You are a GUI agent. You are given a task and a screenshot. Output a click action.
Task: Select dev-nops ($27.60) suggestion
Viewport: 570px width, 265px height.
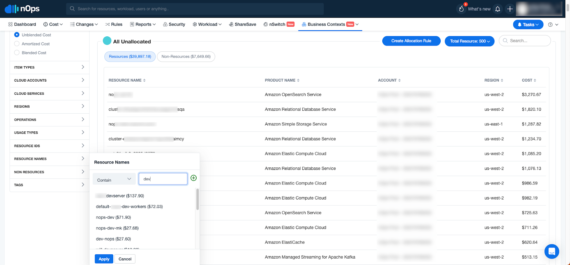coord(113,239)
